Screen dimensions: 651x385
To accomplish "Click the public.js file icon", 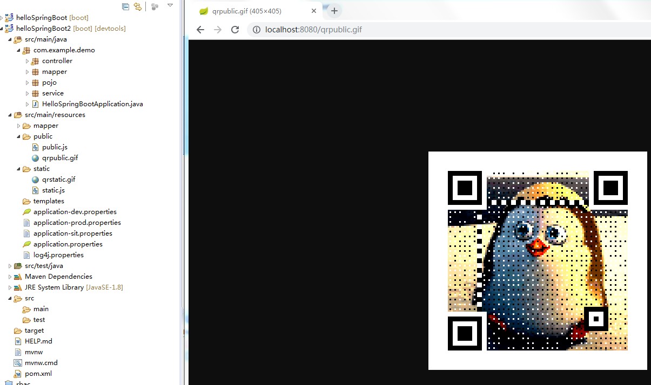I will click(x=35, y=147).
